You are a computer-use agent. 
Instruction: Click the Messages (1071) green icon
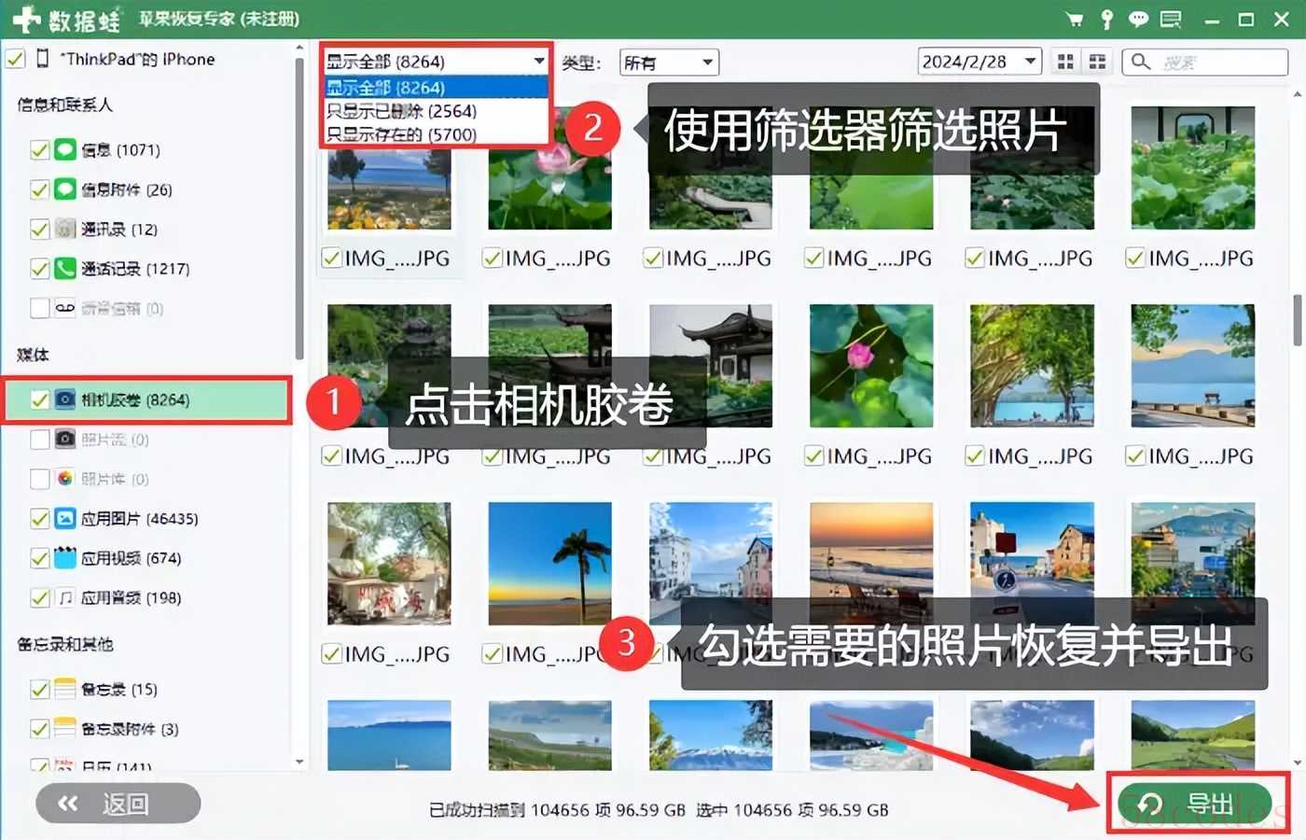click(x=64, y=149)
